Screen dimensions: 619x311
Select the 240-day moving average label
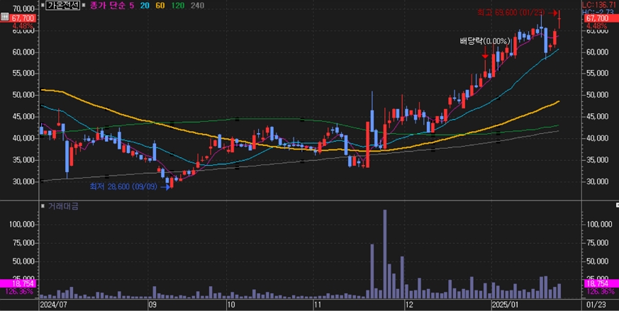pyautogui.click(x=197, y=6)
